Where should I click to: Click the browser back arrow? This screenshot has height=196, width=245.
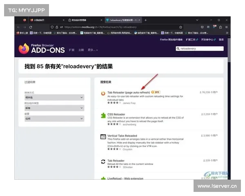[19, 27]
